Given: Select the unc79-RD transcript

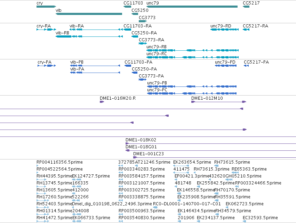Looking at the screenshot, I should coord(224,30).
